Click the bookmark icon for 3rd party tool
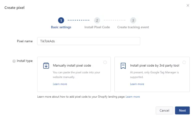Viewport: 194px width, 118px height. click(123, 66)
